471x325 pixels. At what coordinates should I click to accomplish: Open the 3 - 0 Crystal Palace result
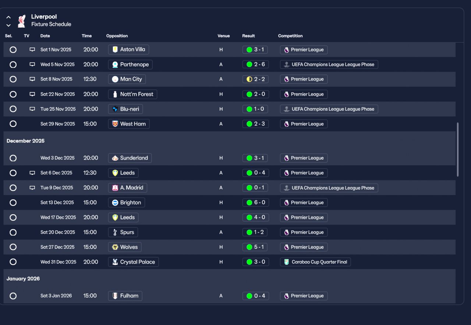coord(256,262)
